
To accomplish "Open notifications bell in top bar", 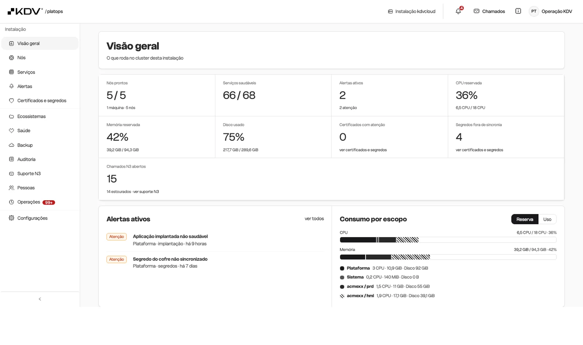I will click(458, 11).
